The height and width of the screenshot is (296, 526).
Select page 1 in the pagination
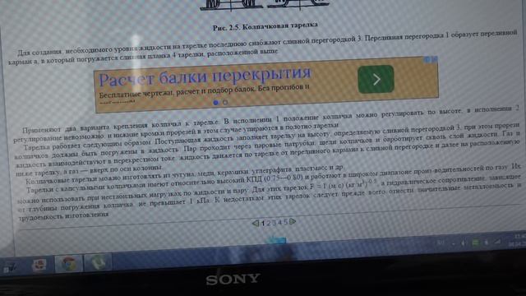(x=263, y=223)
